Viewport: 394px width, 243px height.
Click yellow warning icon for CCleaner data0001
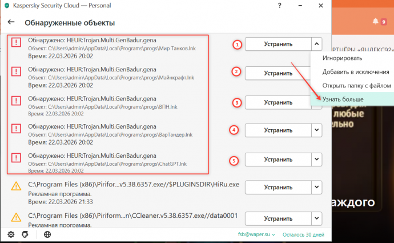click(x=17, y=218)
